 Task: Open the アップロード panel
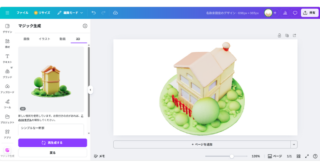[x=7, y=89]
